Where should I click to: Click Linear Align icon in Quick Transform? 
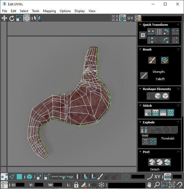158,40
